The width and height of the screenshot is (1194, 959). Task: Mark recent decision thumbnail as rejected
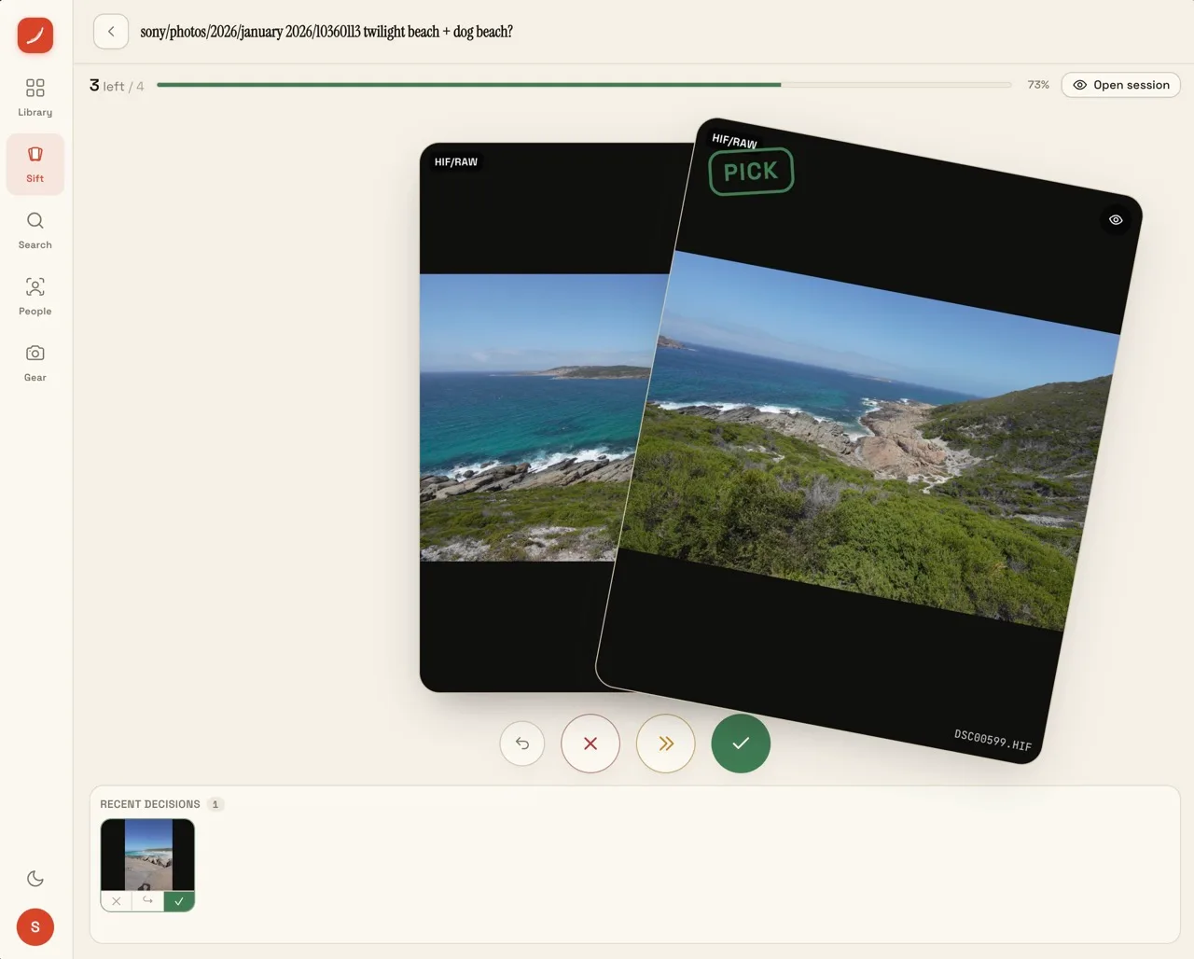pos(117,901)
